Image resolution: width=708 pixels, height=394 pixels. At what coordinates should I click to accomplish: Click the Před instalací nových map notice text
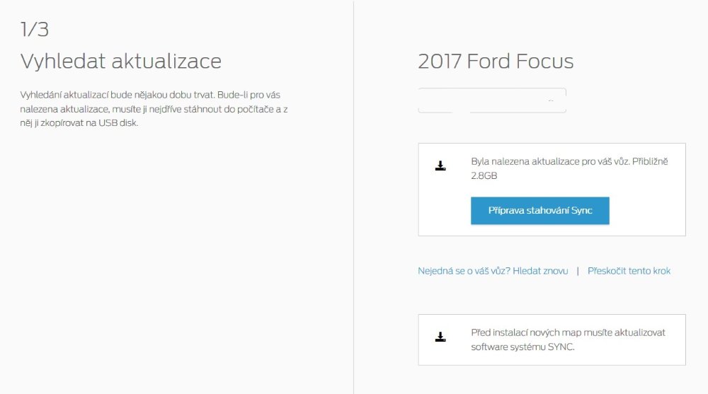pos(568,332)
